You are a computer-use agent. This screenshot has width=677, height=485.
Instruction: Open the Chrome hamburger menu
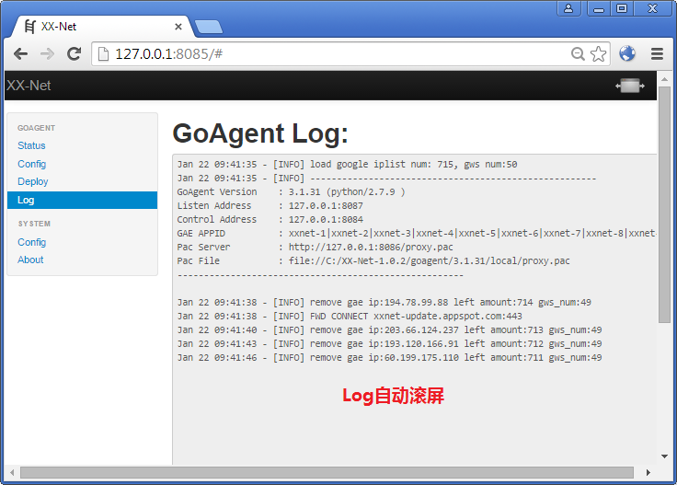point(657,54)
